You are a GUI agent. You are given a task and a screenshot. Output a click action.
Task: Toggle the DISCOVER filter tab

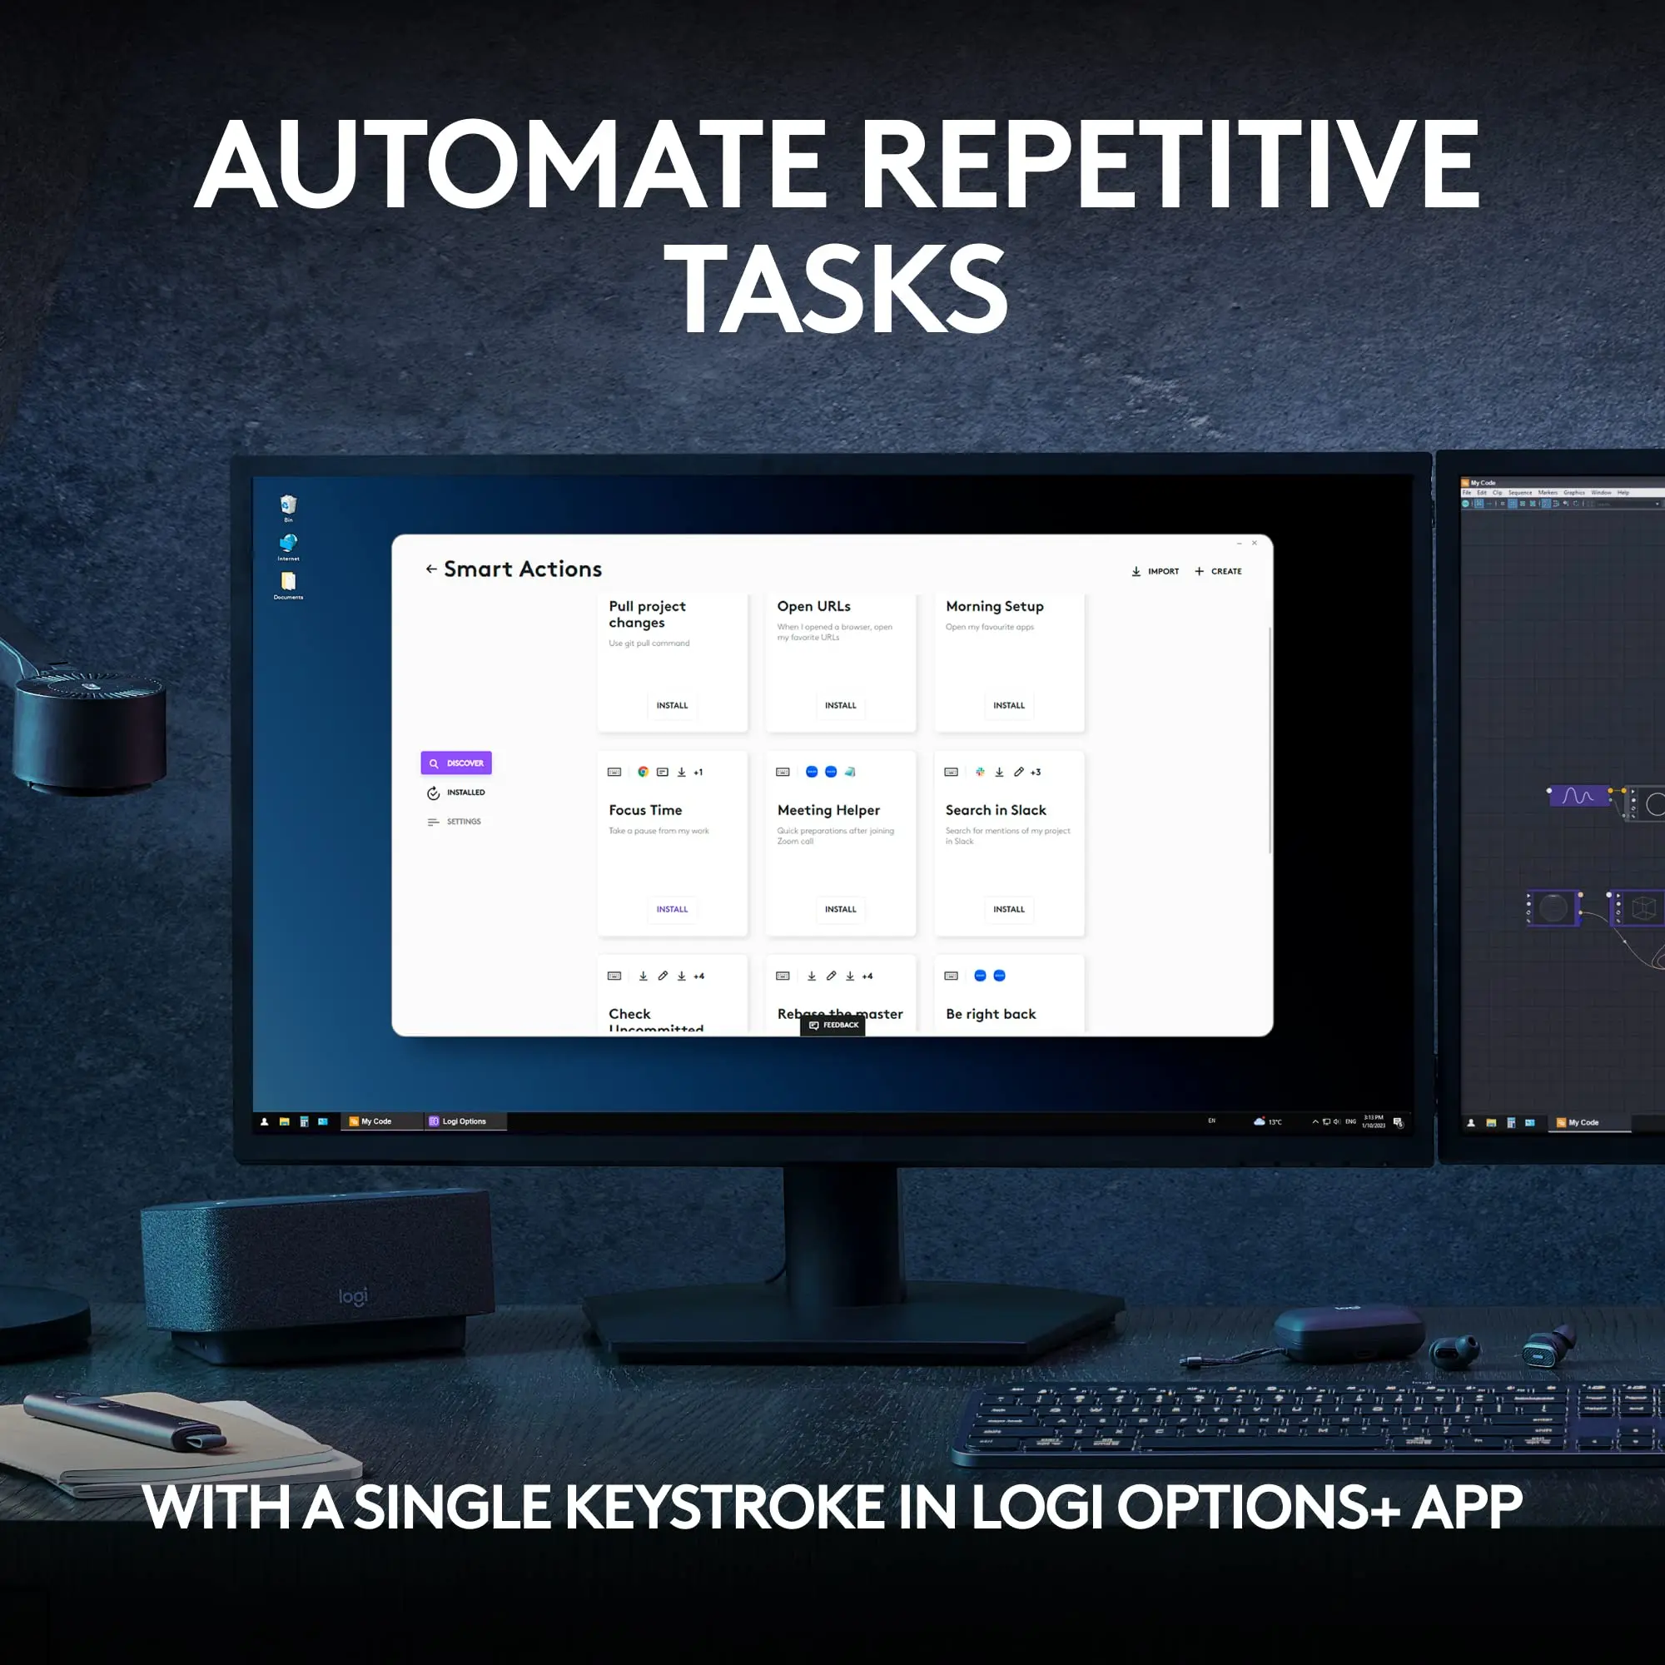click(x=457, y=763)
